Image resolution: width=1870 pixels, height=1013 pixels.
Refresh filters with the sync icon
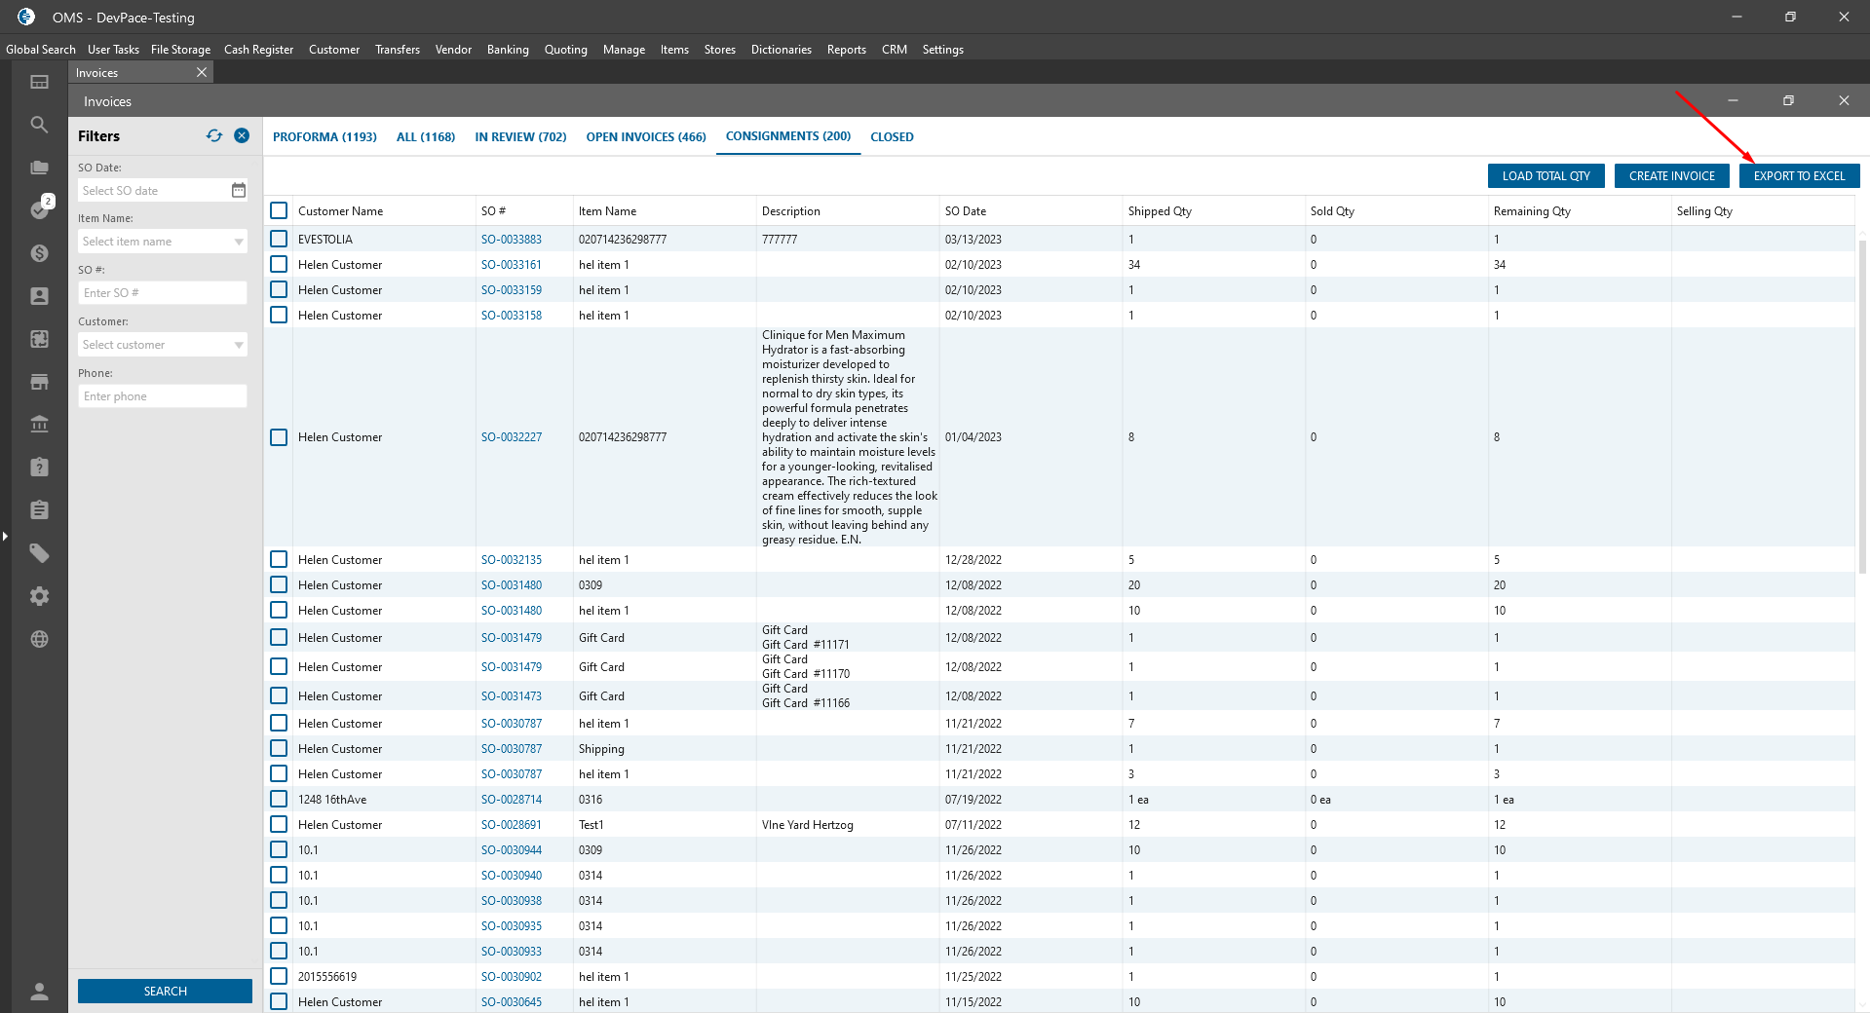[214, 136]
